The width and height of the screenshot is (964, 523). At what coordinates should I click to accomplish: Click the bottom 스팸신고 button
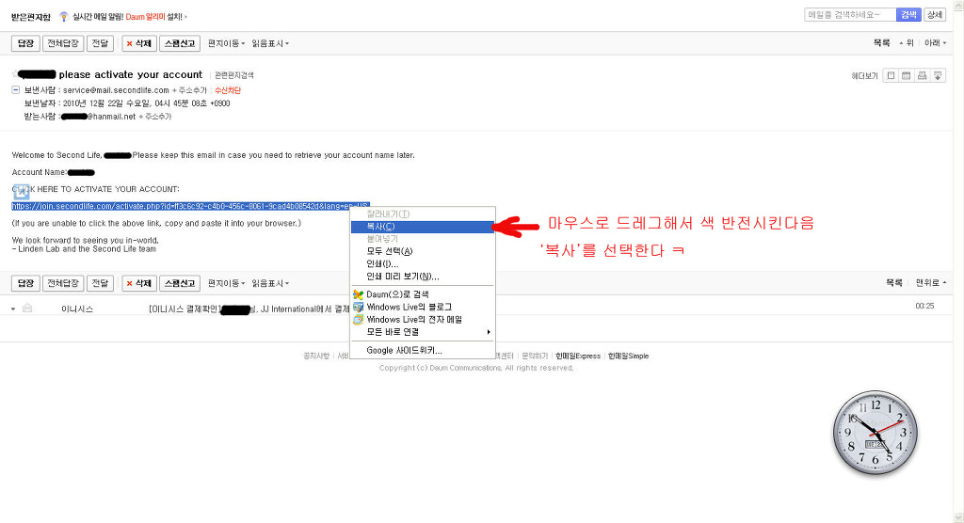[180, 283]
